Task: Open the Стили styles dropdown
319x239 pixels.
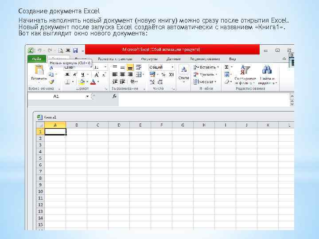Action: tap(183, 74)
